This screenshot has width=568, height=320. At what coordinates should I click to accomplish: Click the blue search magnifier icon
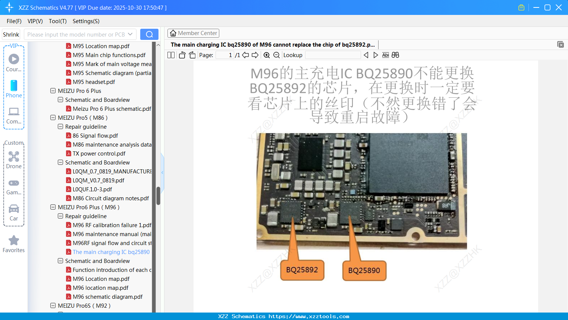point(149,34)
